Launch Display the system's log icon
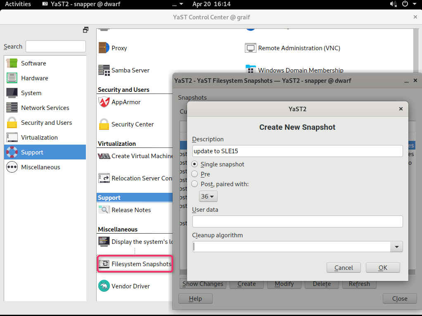Viewport: 422px width, 316px height. pos(104,241)
